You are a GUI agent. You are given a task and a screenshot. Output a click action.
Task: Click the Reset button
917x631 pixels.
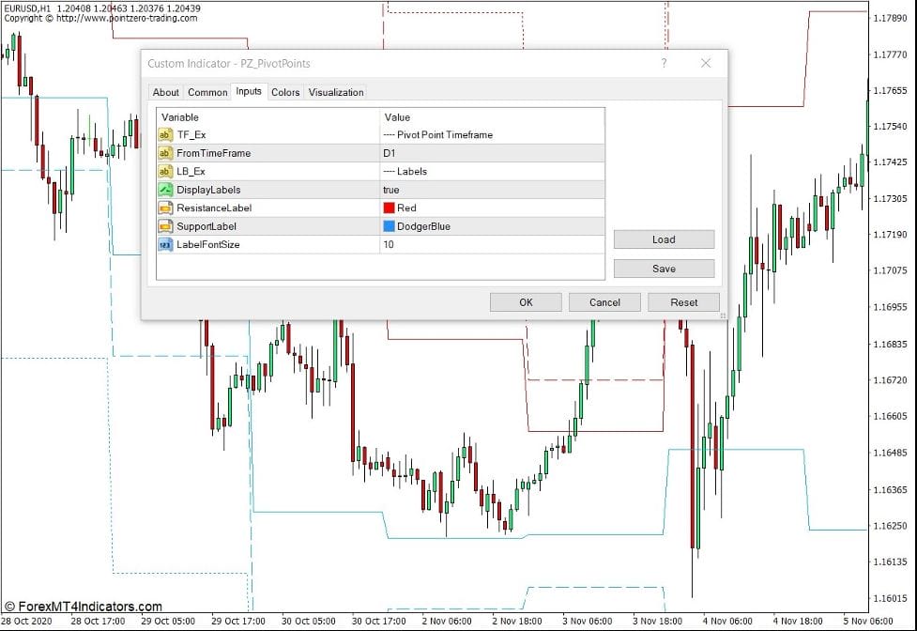coord(683,301)
